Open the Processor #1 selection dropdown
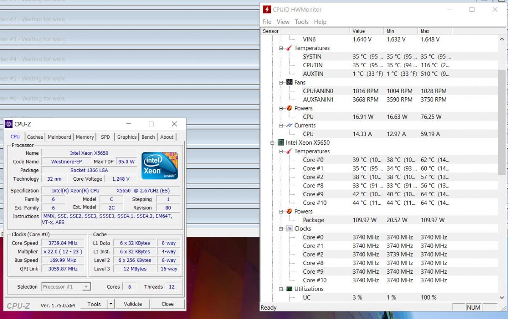 click(86, 287)
